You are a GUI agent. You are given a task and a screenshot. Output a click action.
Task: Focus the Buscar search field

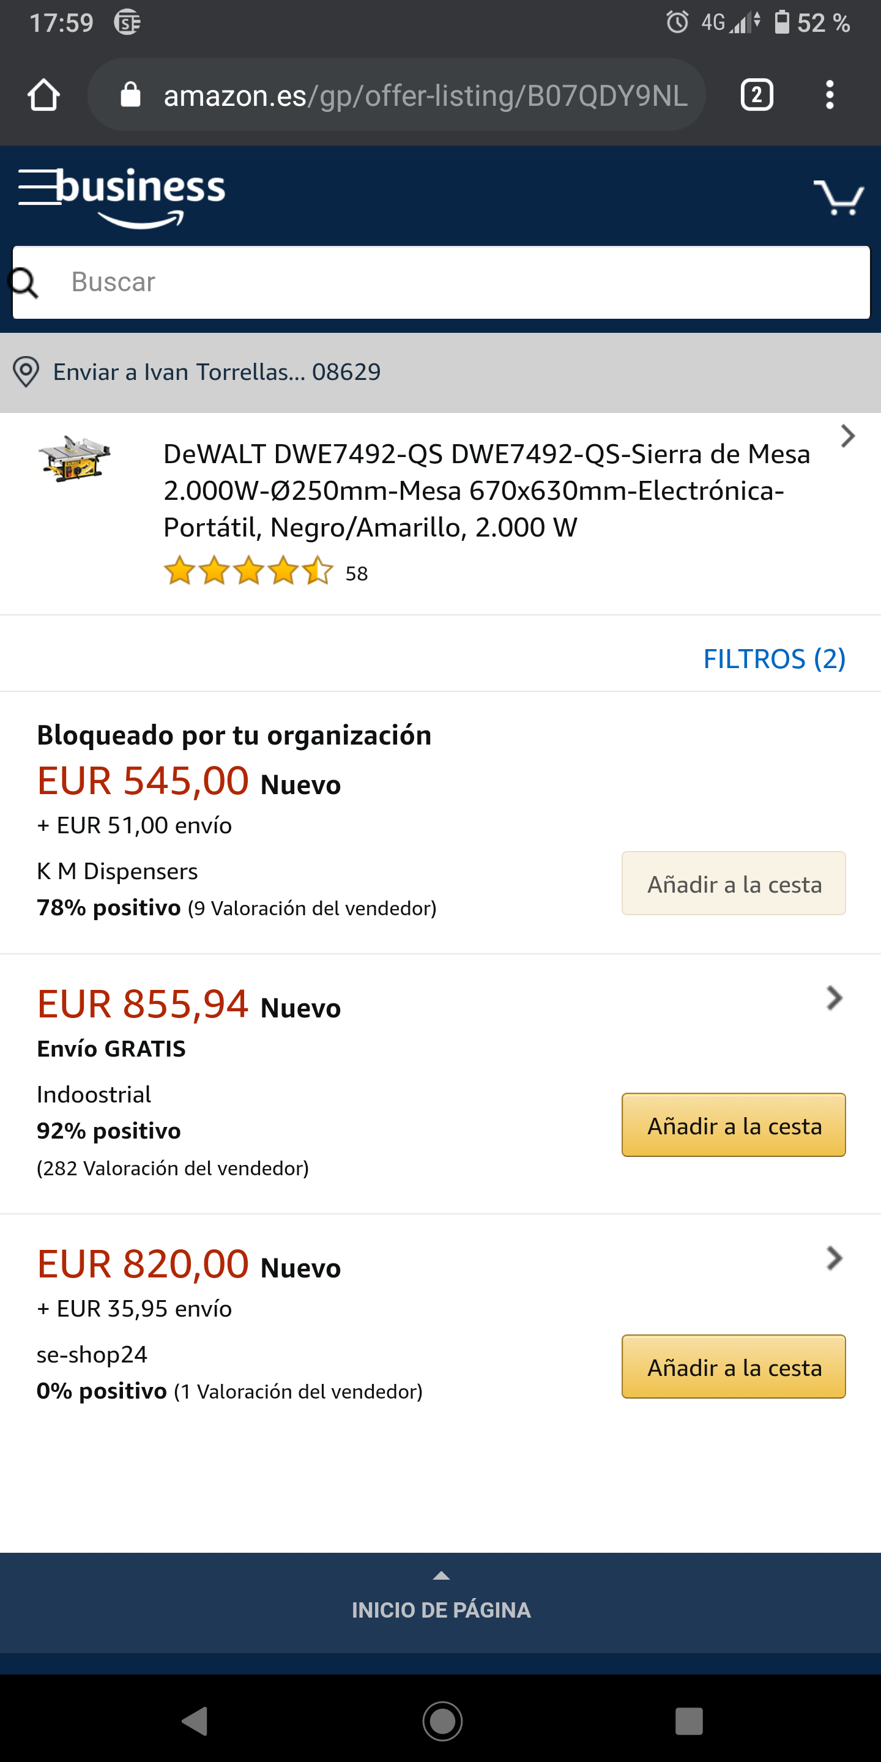[x=452, y=283]
